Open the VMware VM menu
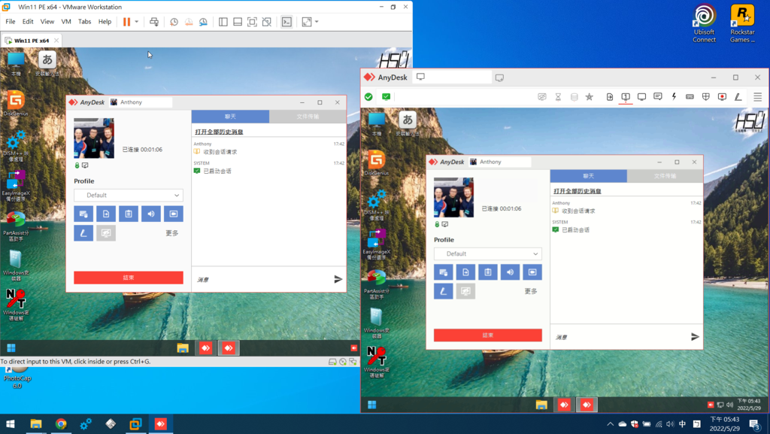Viewport: 770px width, 434px height. click(x=66, y=22)
